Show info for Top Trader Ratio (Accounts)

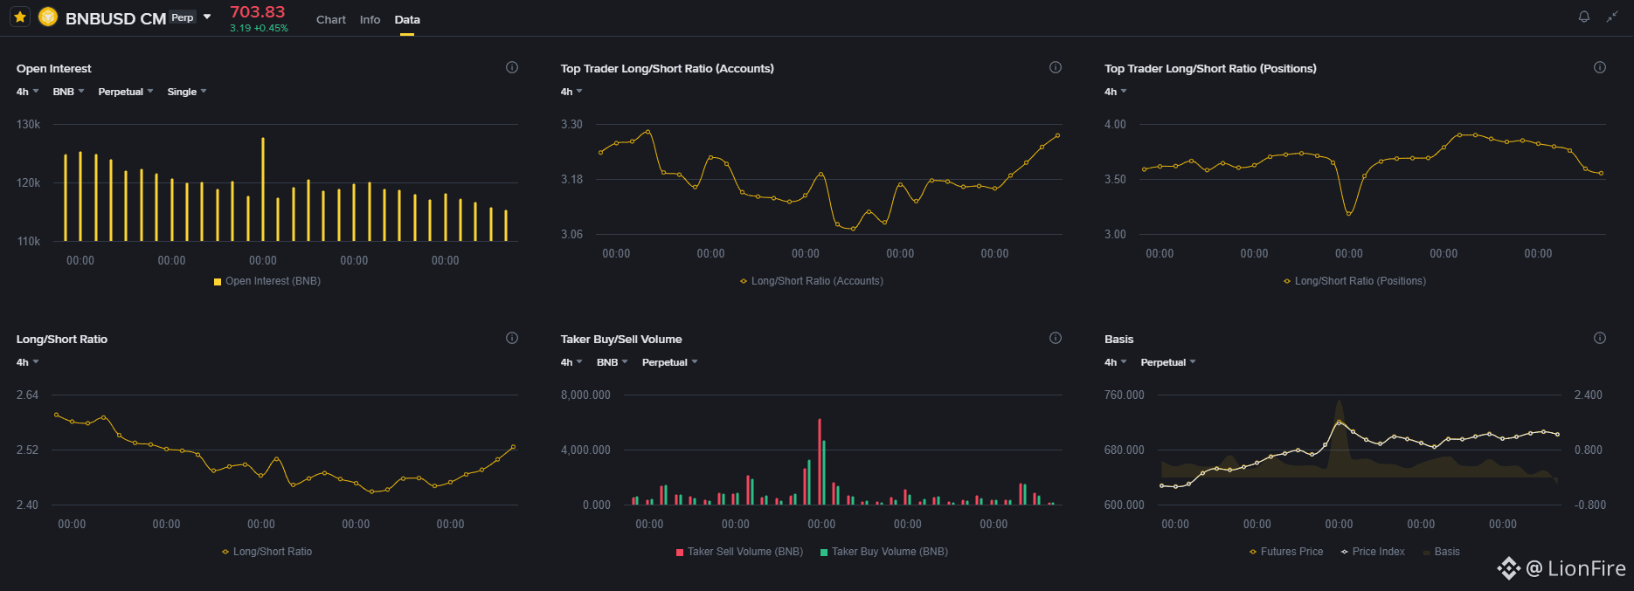tap(1056, 67)
